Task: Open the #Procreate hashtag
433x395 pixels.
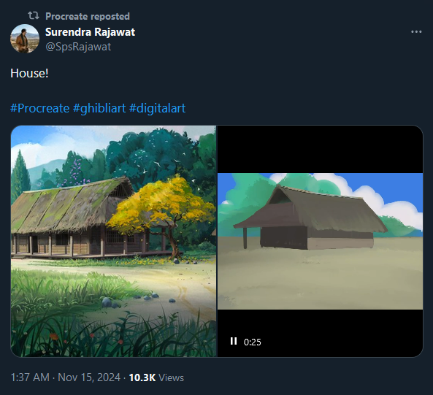Action: (x=39, y=108)
